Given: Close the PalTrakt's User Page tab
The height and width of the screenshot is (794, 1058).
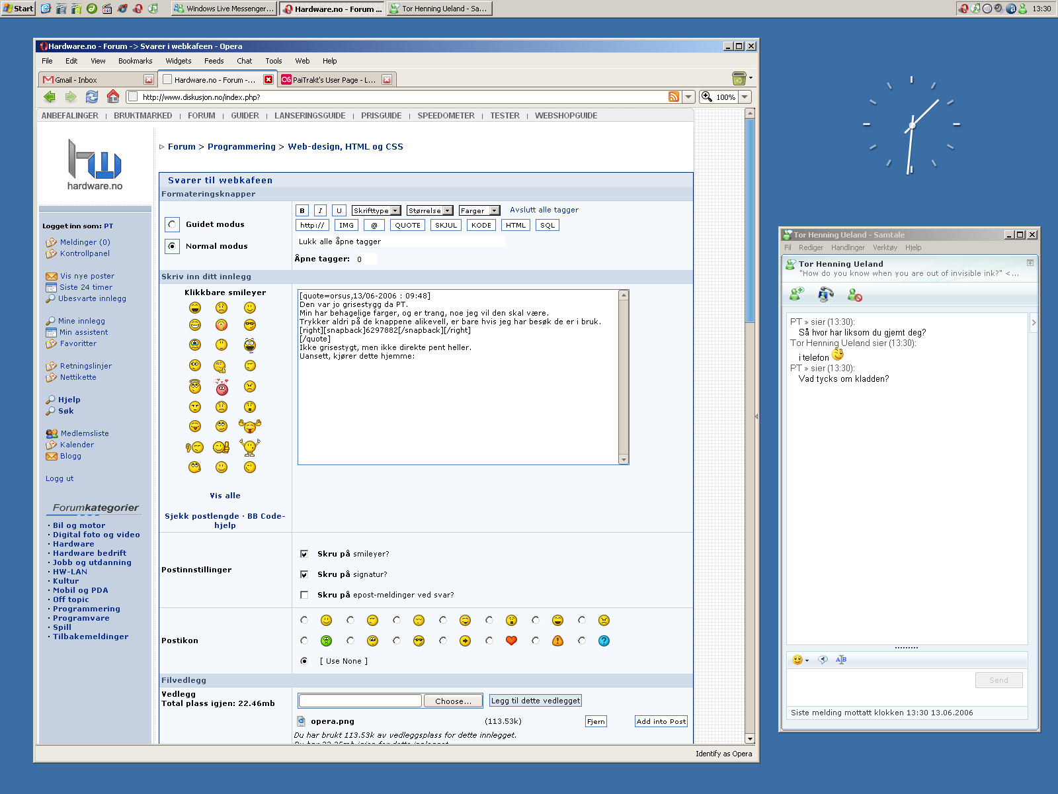Looking at the screenshot, I should click(x=387, y=79).
